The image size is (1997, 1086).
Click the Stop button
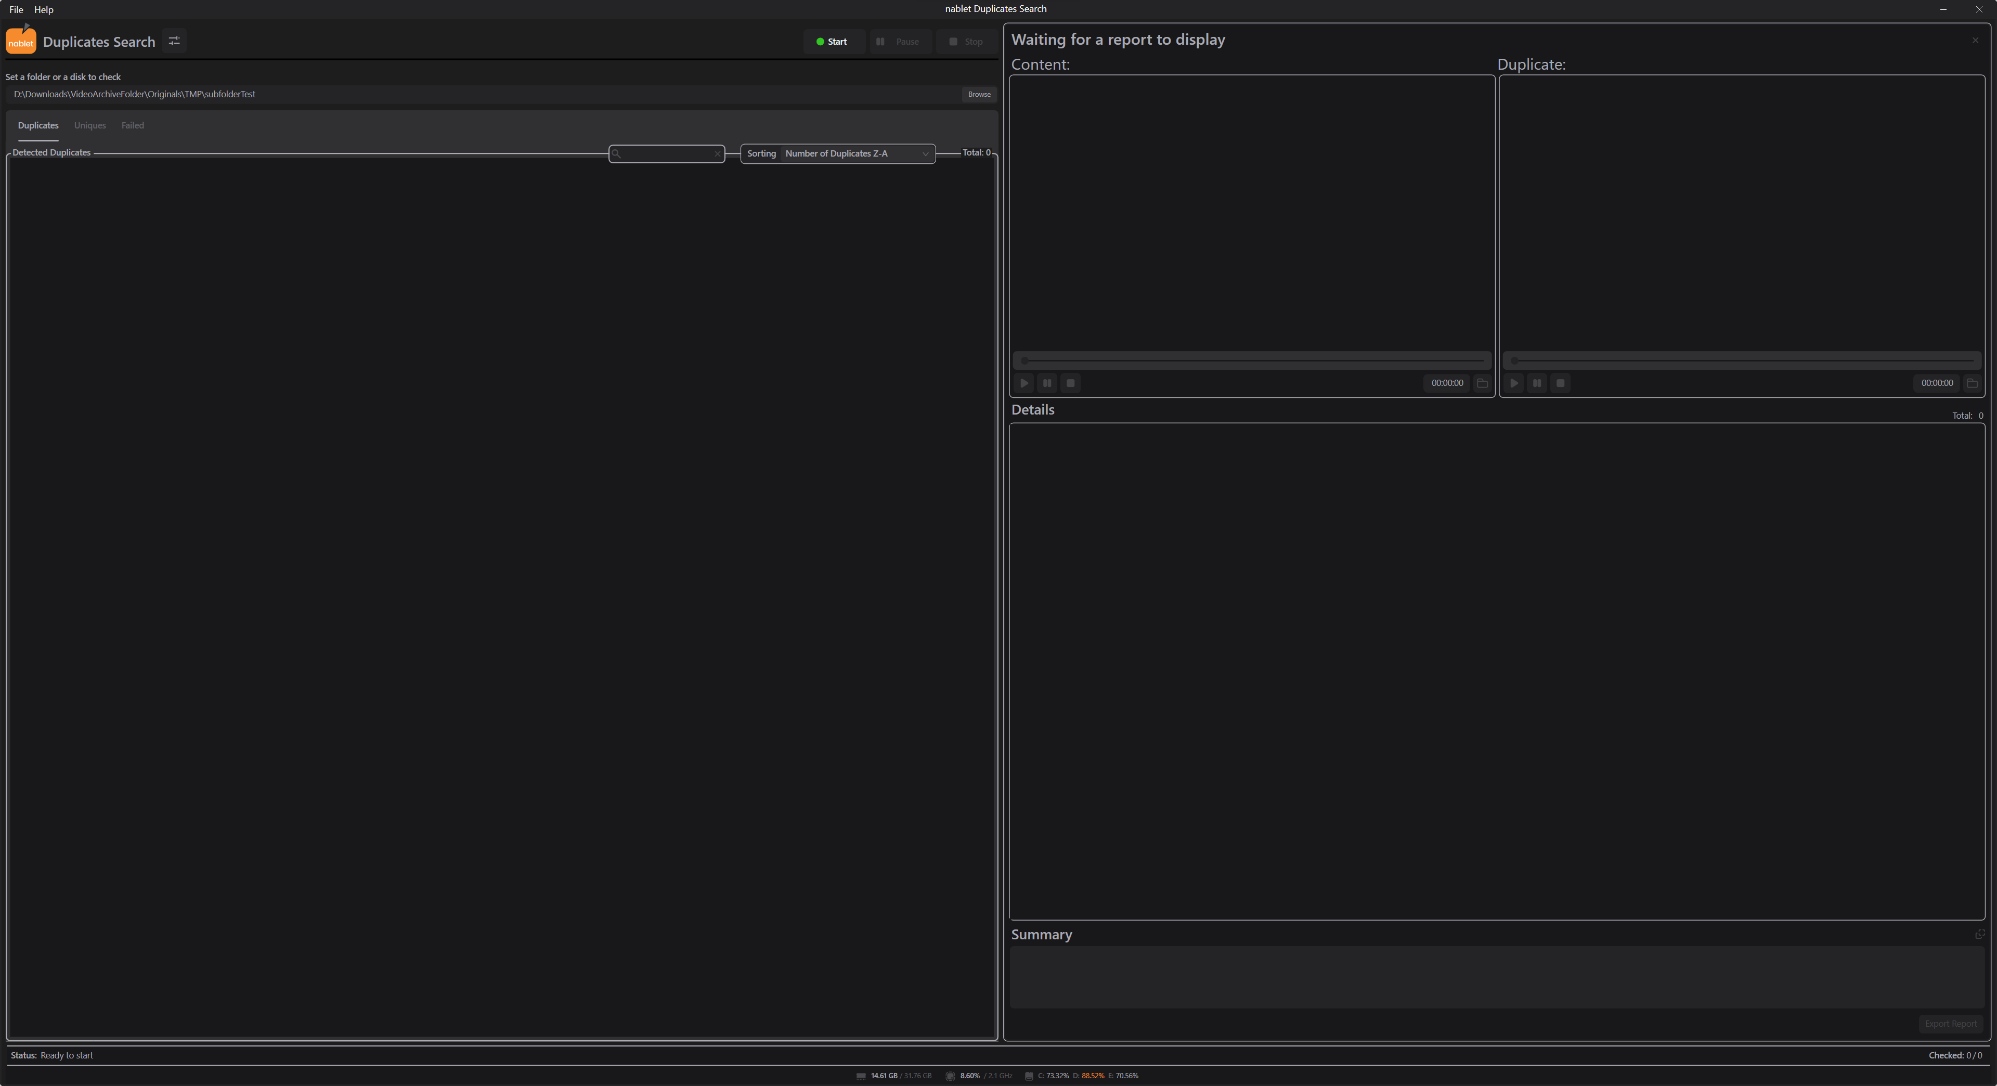click(967, 42)
